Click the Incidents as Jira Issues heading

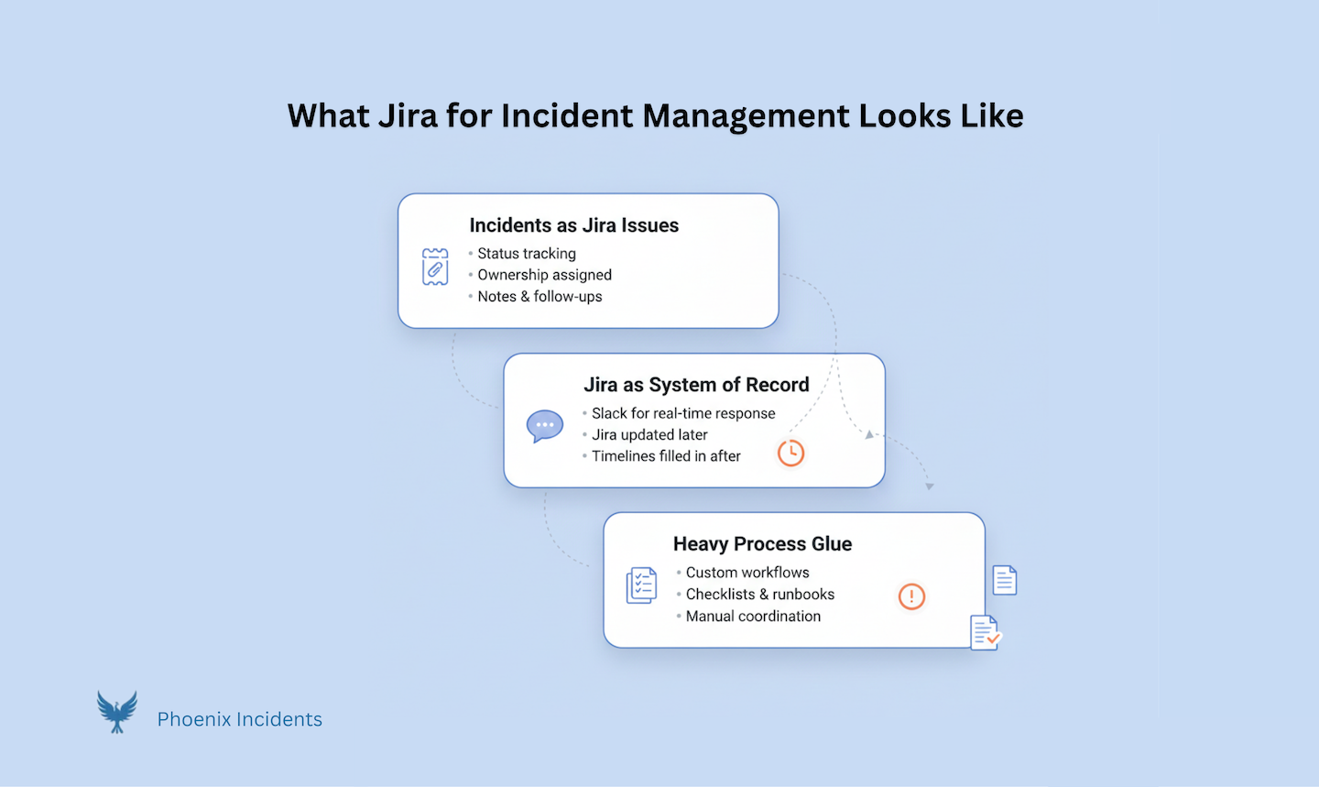tap(574, 225)
